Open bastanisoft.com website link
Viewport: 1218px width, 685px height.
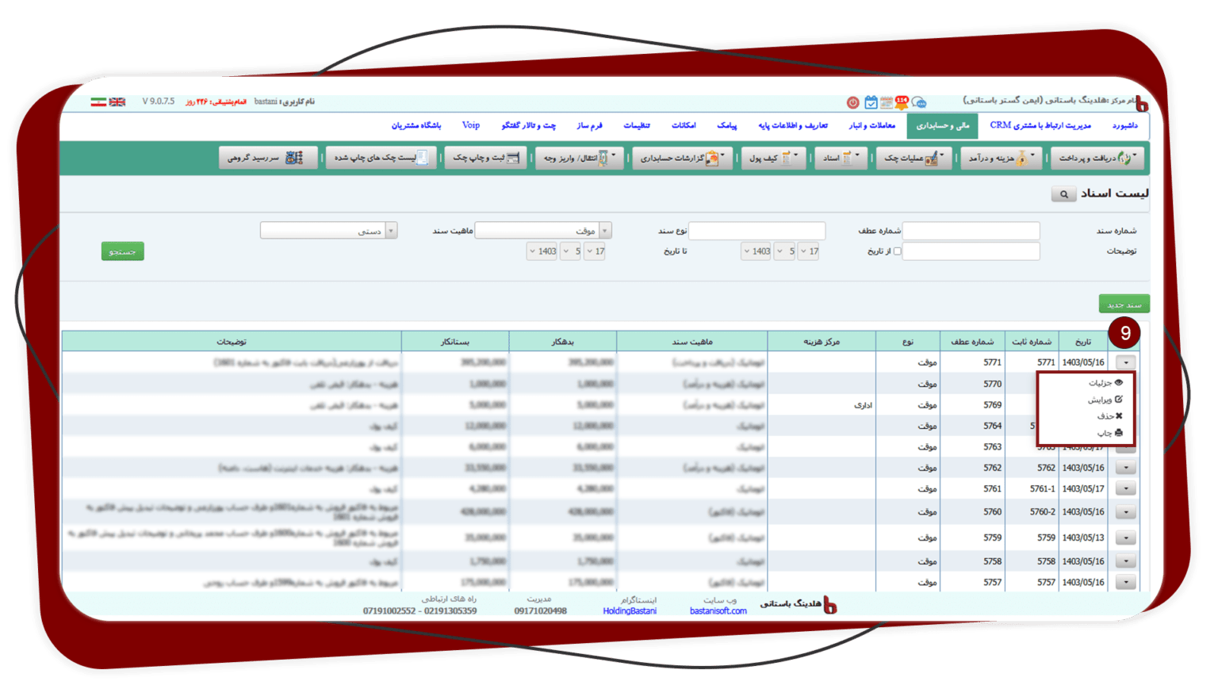(x=718, y=611)
